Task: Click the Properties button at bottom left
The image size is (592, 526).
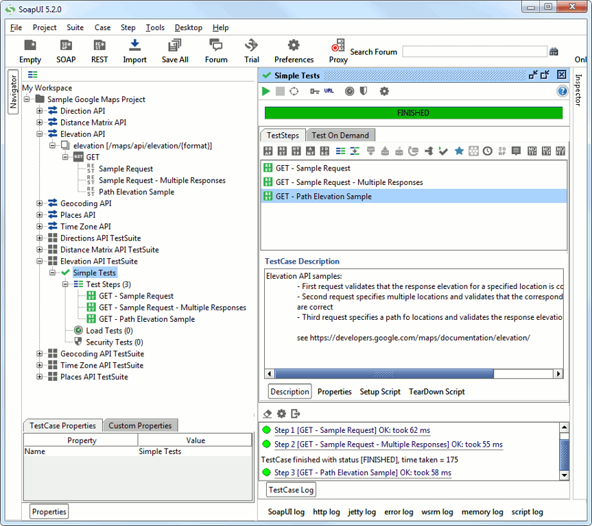Action: click(49, 512)
